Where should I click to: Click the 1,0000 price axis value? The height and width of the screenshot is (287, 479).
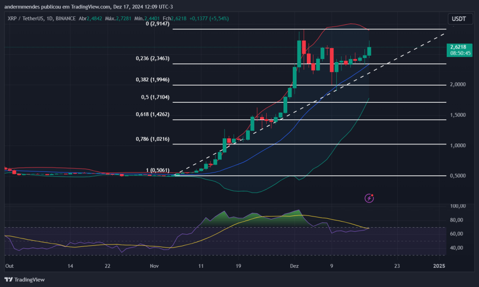pos(458,146)
